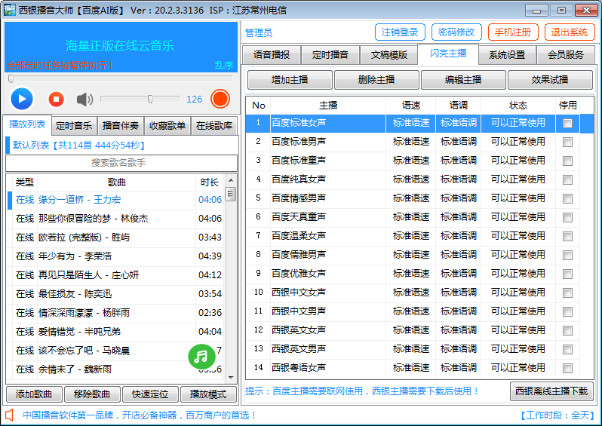
Task: Mute audio via the speaker icon
Action: pos(84,100)
